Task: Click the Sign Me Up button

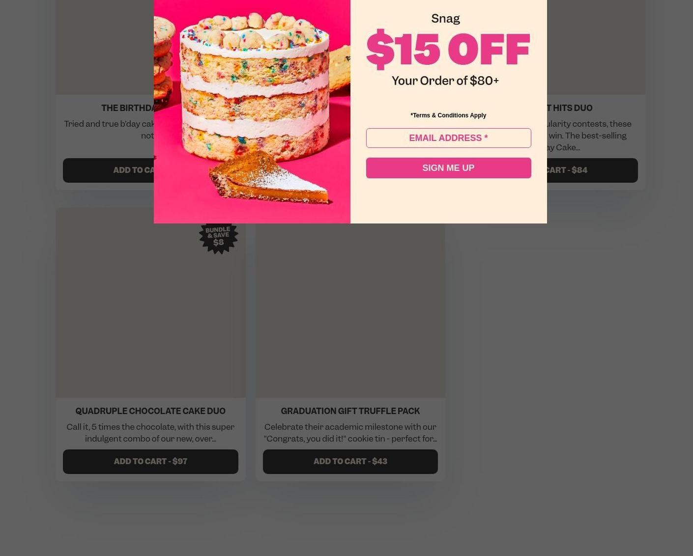Action: [x=448, y=168]
